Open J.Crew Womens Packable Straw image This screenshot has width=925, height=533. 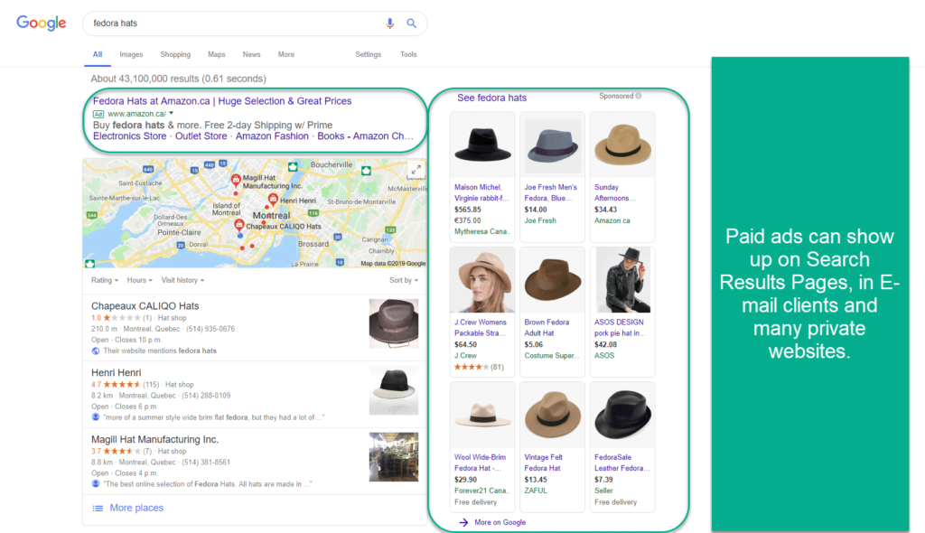click(x=482, y=280)
